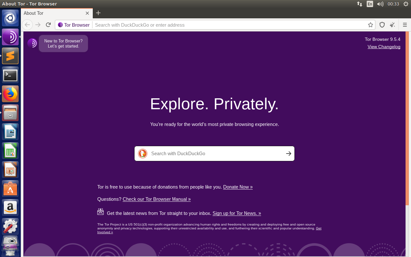411x257 pixels.
Task: Toggle the keyboard layout indicator
Action: pos(370,4)
